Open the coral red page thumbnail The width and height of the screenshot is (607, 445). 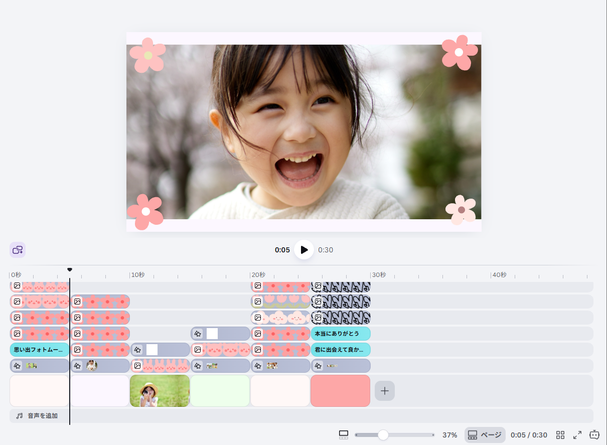(x=341, y=391)
